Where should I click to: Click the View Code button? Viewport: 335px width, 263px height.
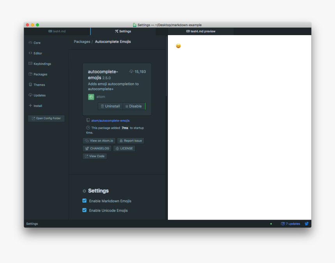(95, 156)
